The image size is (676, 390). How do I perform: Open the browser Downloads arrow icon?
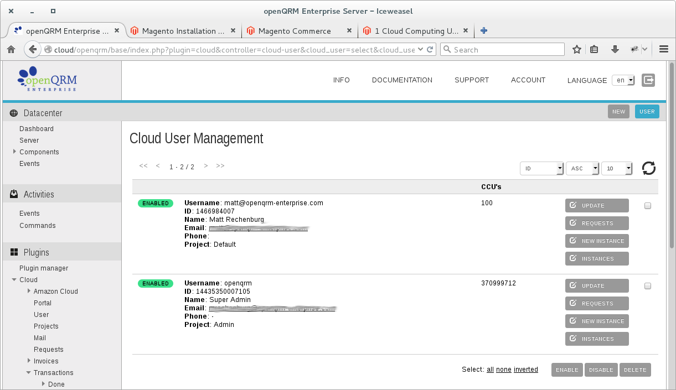[x=615, y=49]
